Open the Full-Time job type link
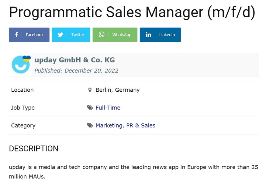This screenshot has width=266, height=186. pos(108,108)
